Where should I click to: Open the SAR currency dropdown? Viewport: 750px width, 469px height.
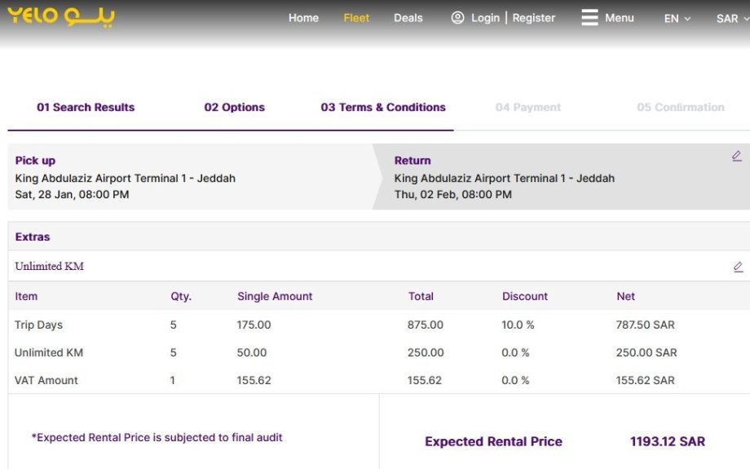tap(731, 19)
